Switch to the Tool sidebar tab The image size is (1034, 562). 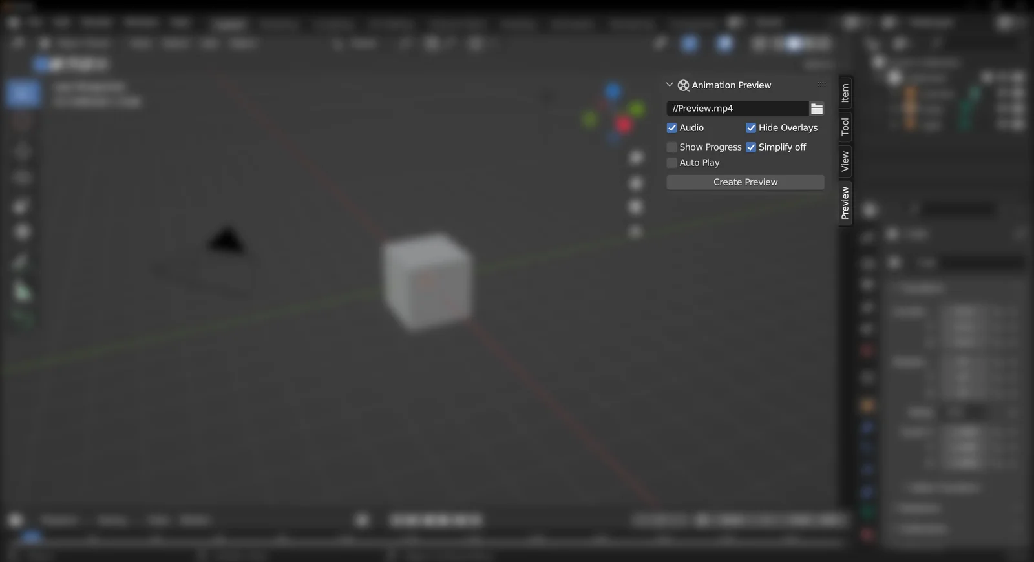(x=845, y=127)
